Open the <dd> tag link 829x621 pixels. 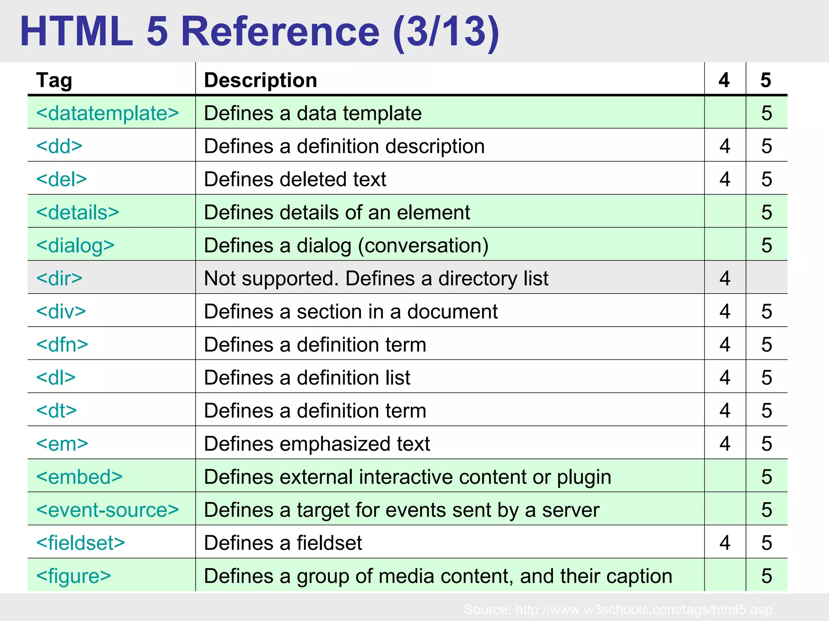point(60,146)
